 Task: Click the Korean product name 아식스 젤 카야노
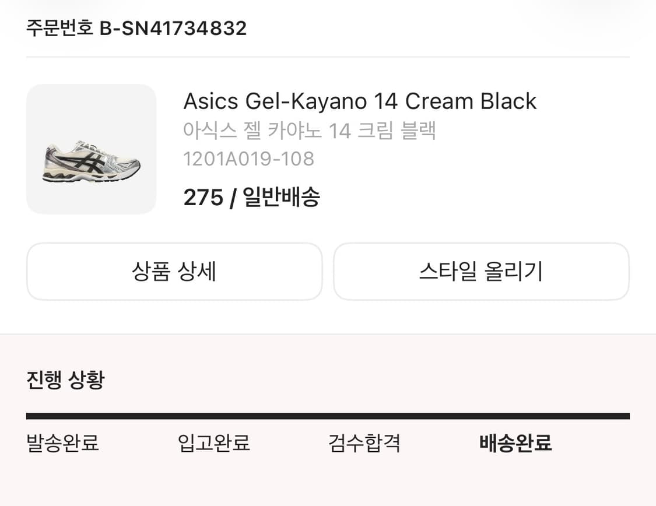[309, 131]
